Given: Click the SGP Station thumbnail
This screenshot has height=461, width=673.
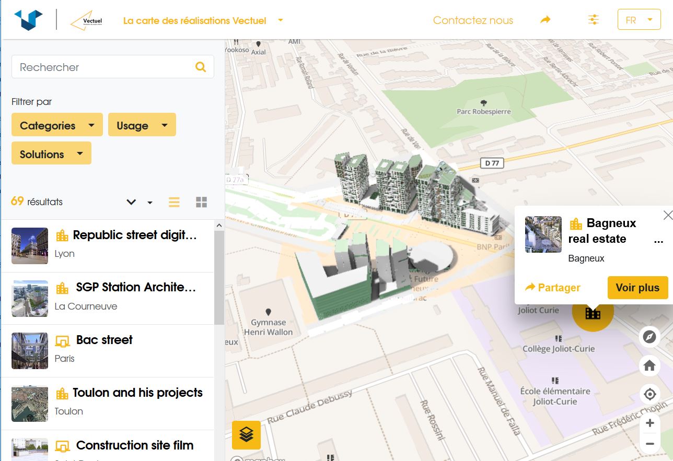Looking at the screenshot, I should [x=30, y=298].
